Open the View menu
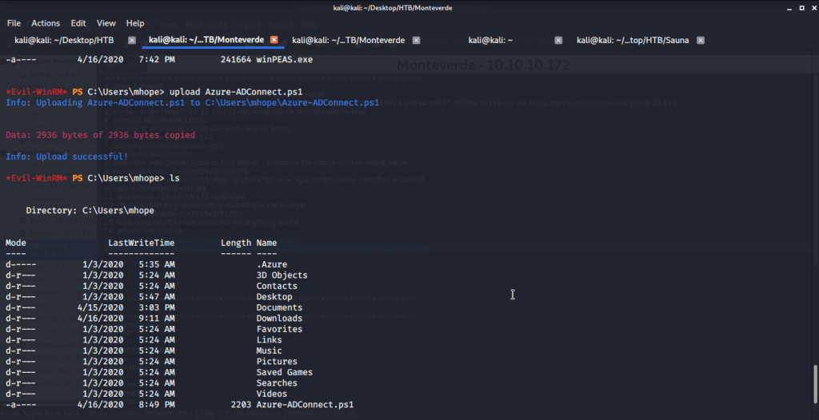 tap(106, 23)
